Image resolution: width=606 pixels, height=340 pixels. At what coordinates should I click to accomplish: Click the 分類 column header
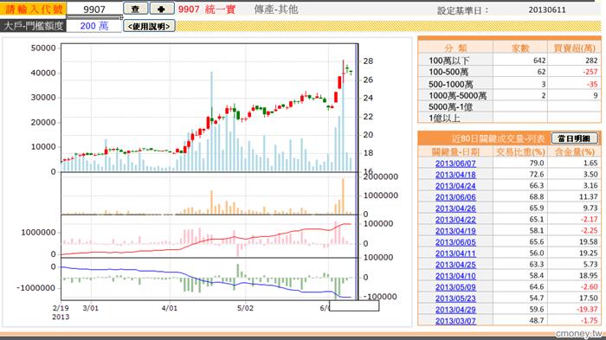455,48
